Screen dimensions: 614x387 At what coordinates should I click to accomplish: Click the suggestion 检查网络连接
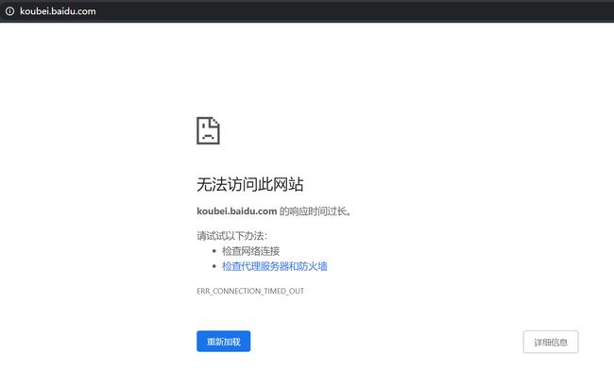pos(250,251)
